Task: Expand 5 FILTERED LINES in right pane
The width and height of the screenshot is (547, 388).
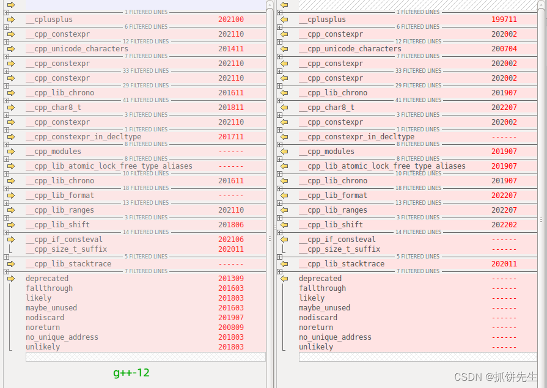Action: pyautogui.click(x=279, y=257)
